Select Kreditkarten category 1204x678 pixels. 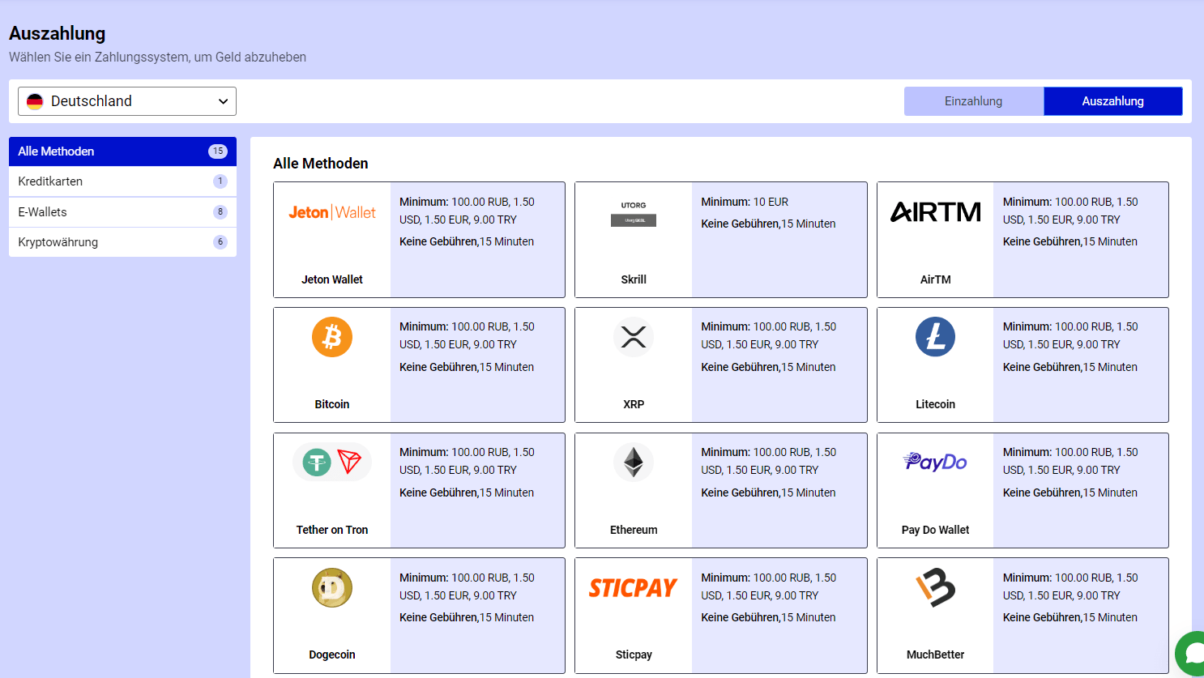click(x=122, y=181)
